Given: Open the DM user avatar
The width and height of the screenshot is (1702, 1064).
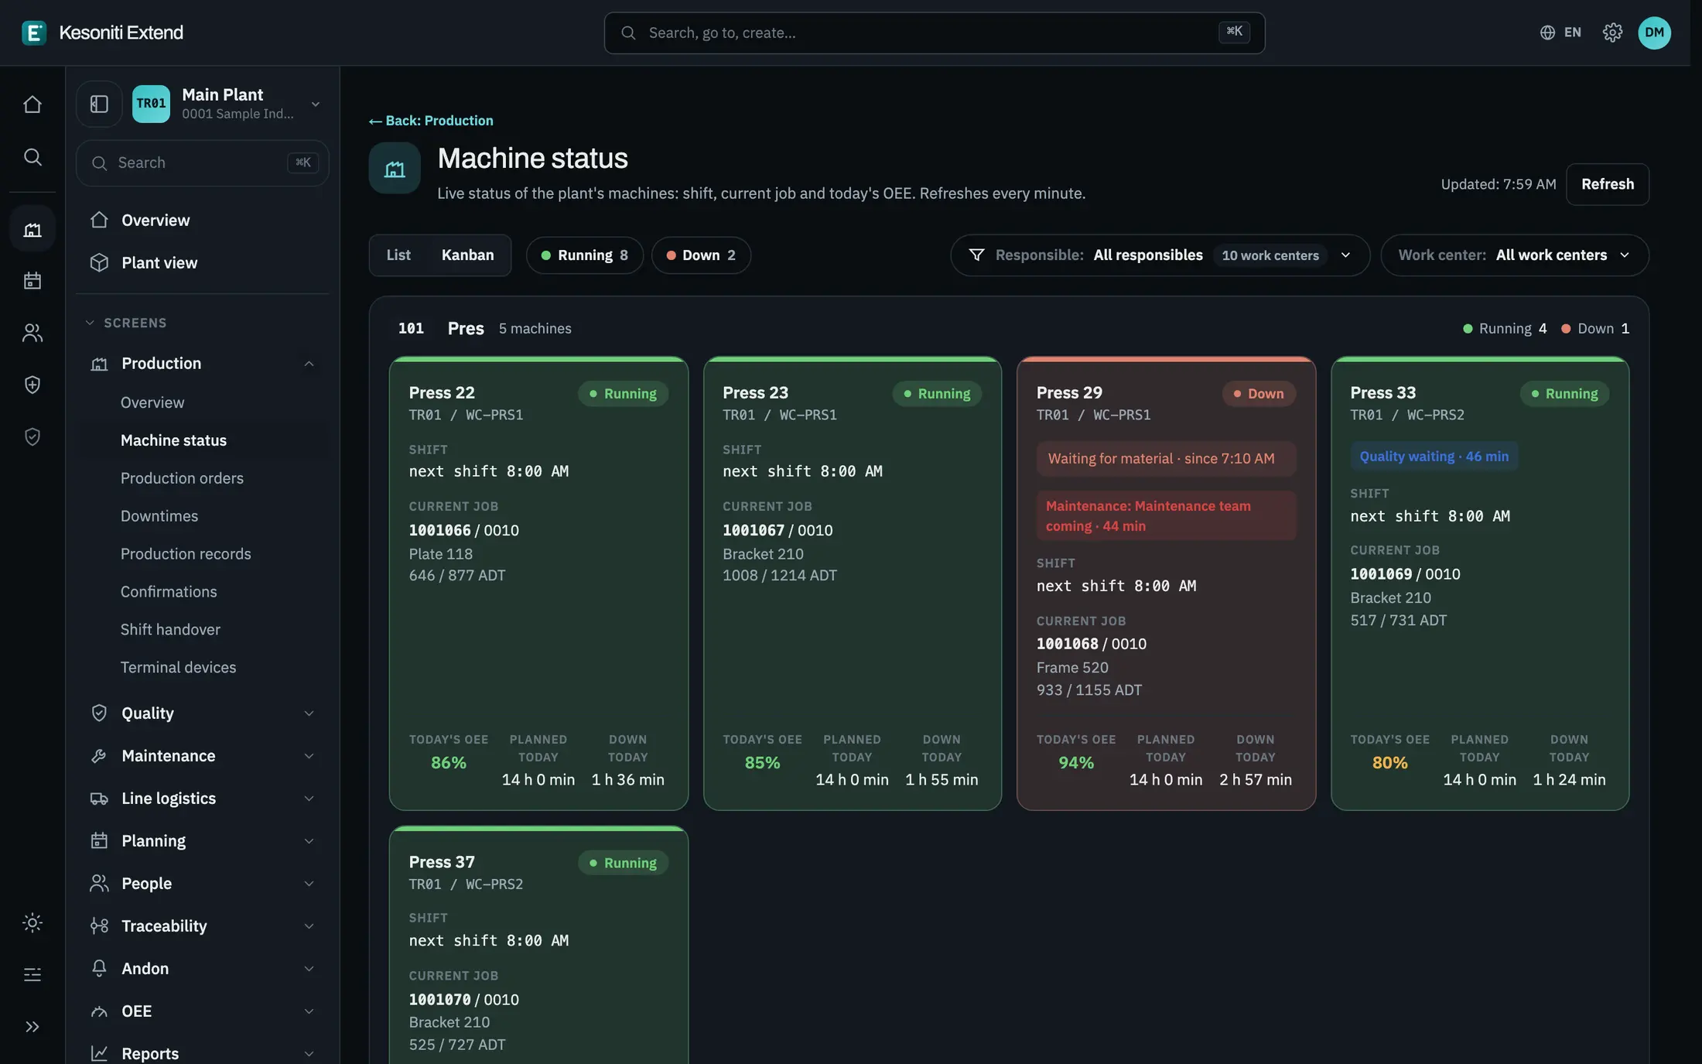Looking at the screenshot, I should (x=1654, y=33).
